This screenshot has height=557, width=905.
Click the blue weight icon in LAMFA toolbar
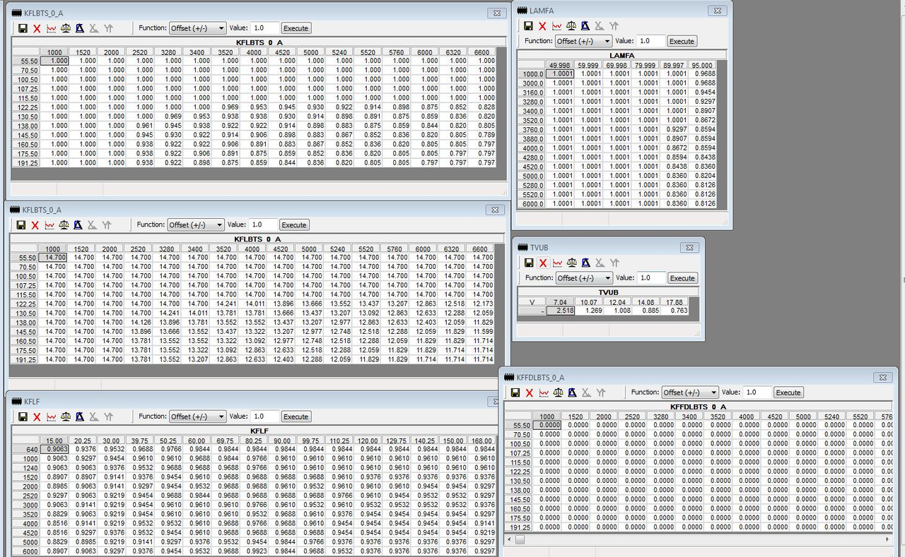pyautogui.click(x=585, y=26)
